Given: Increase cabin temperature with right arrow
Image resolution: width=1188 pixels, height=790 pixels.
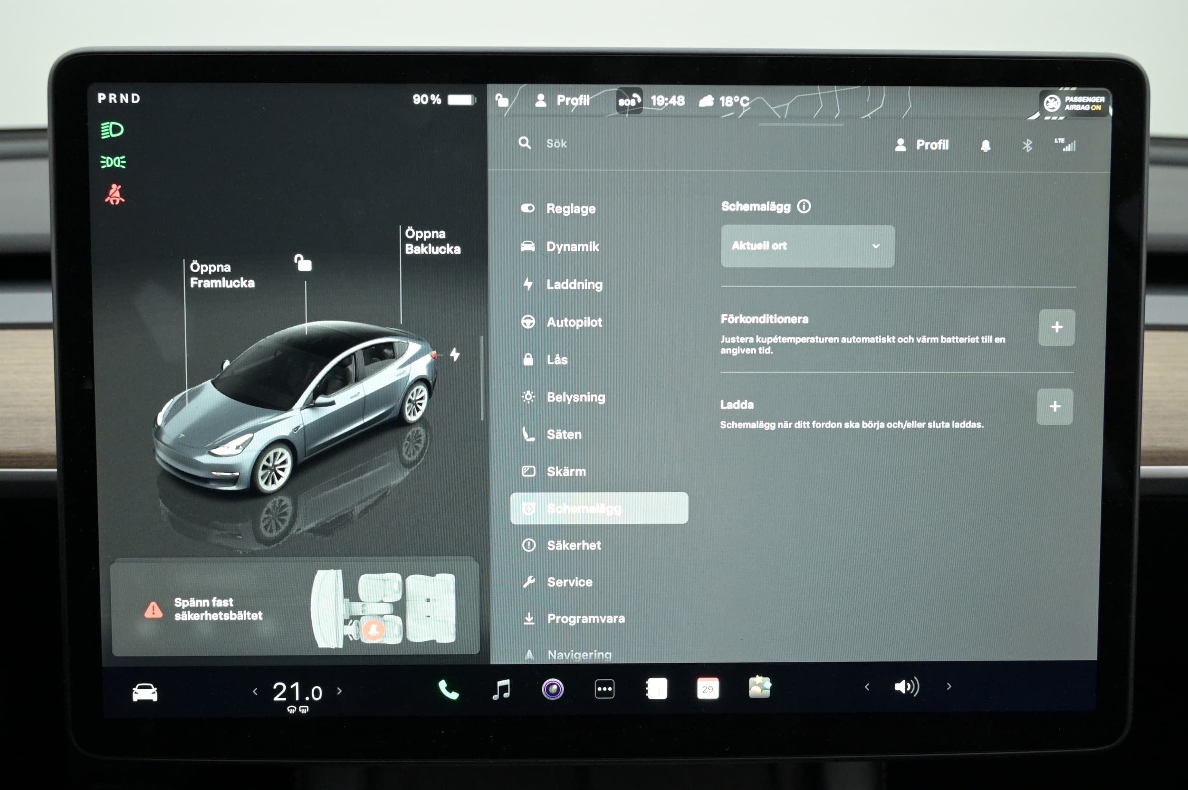Looking at the screenshot, I should click(339, 691).
